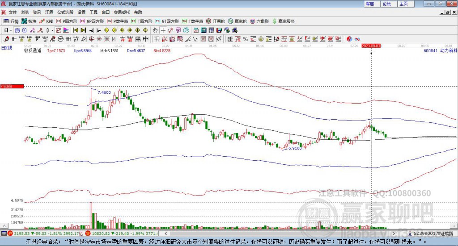Open the 江恩 menu
This screenshot has width=458, height=246.
(x=49, y=12)
